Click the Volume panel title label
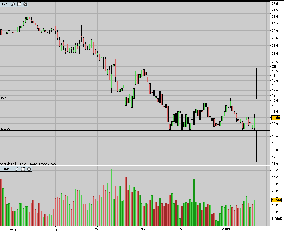 [x=6, y=169]
